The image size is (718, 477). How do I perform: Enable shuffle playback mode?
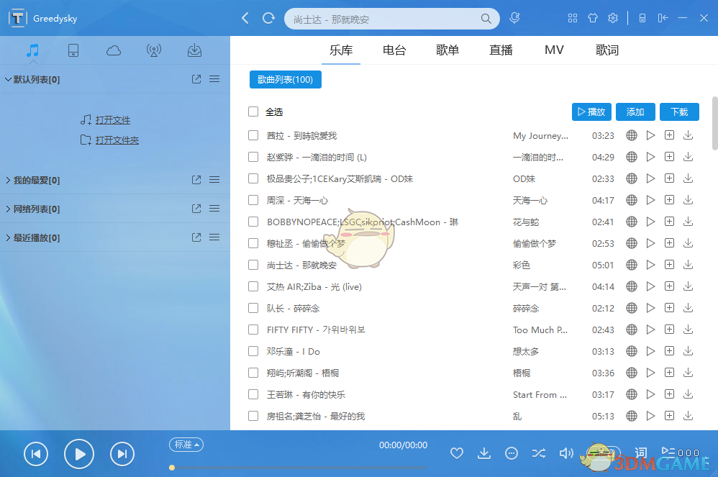coord(539,453)
